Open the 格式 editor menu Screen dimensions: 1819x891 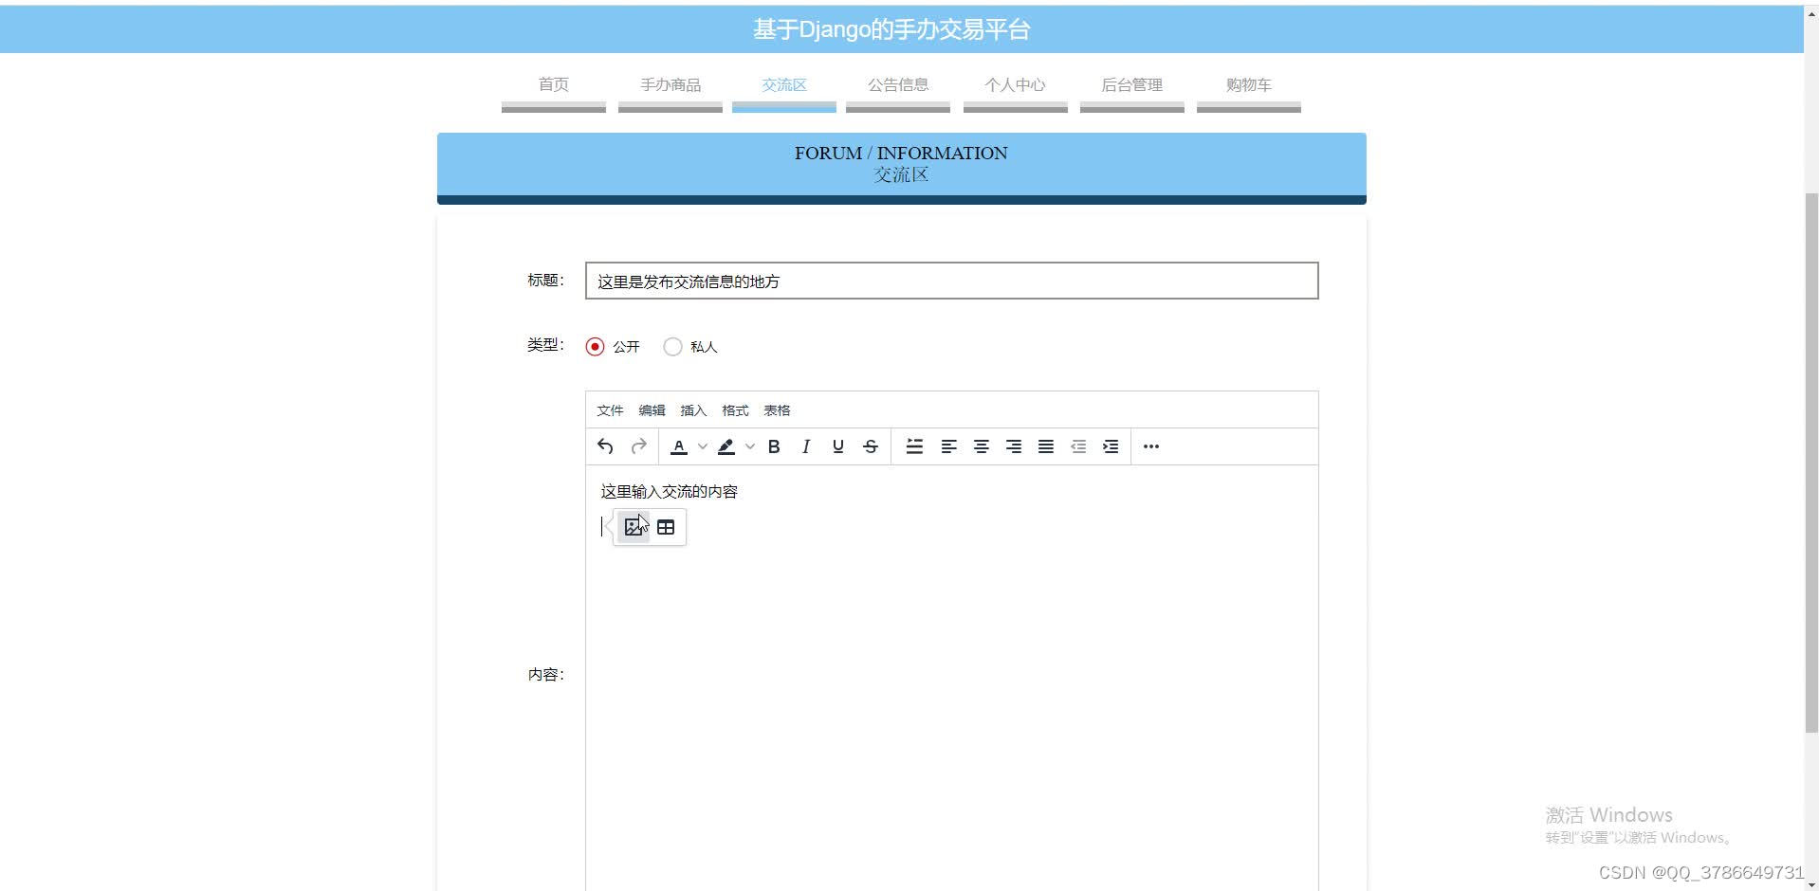(735, 410)
